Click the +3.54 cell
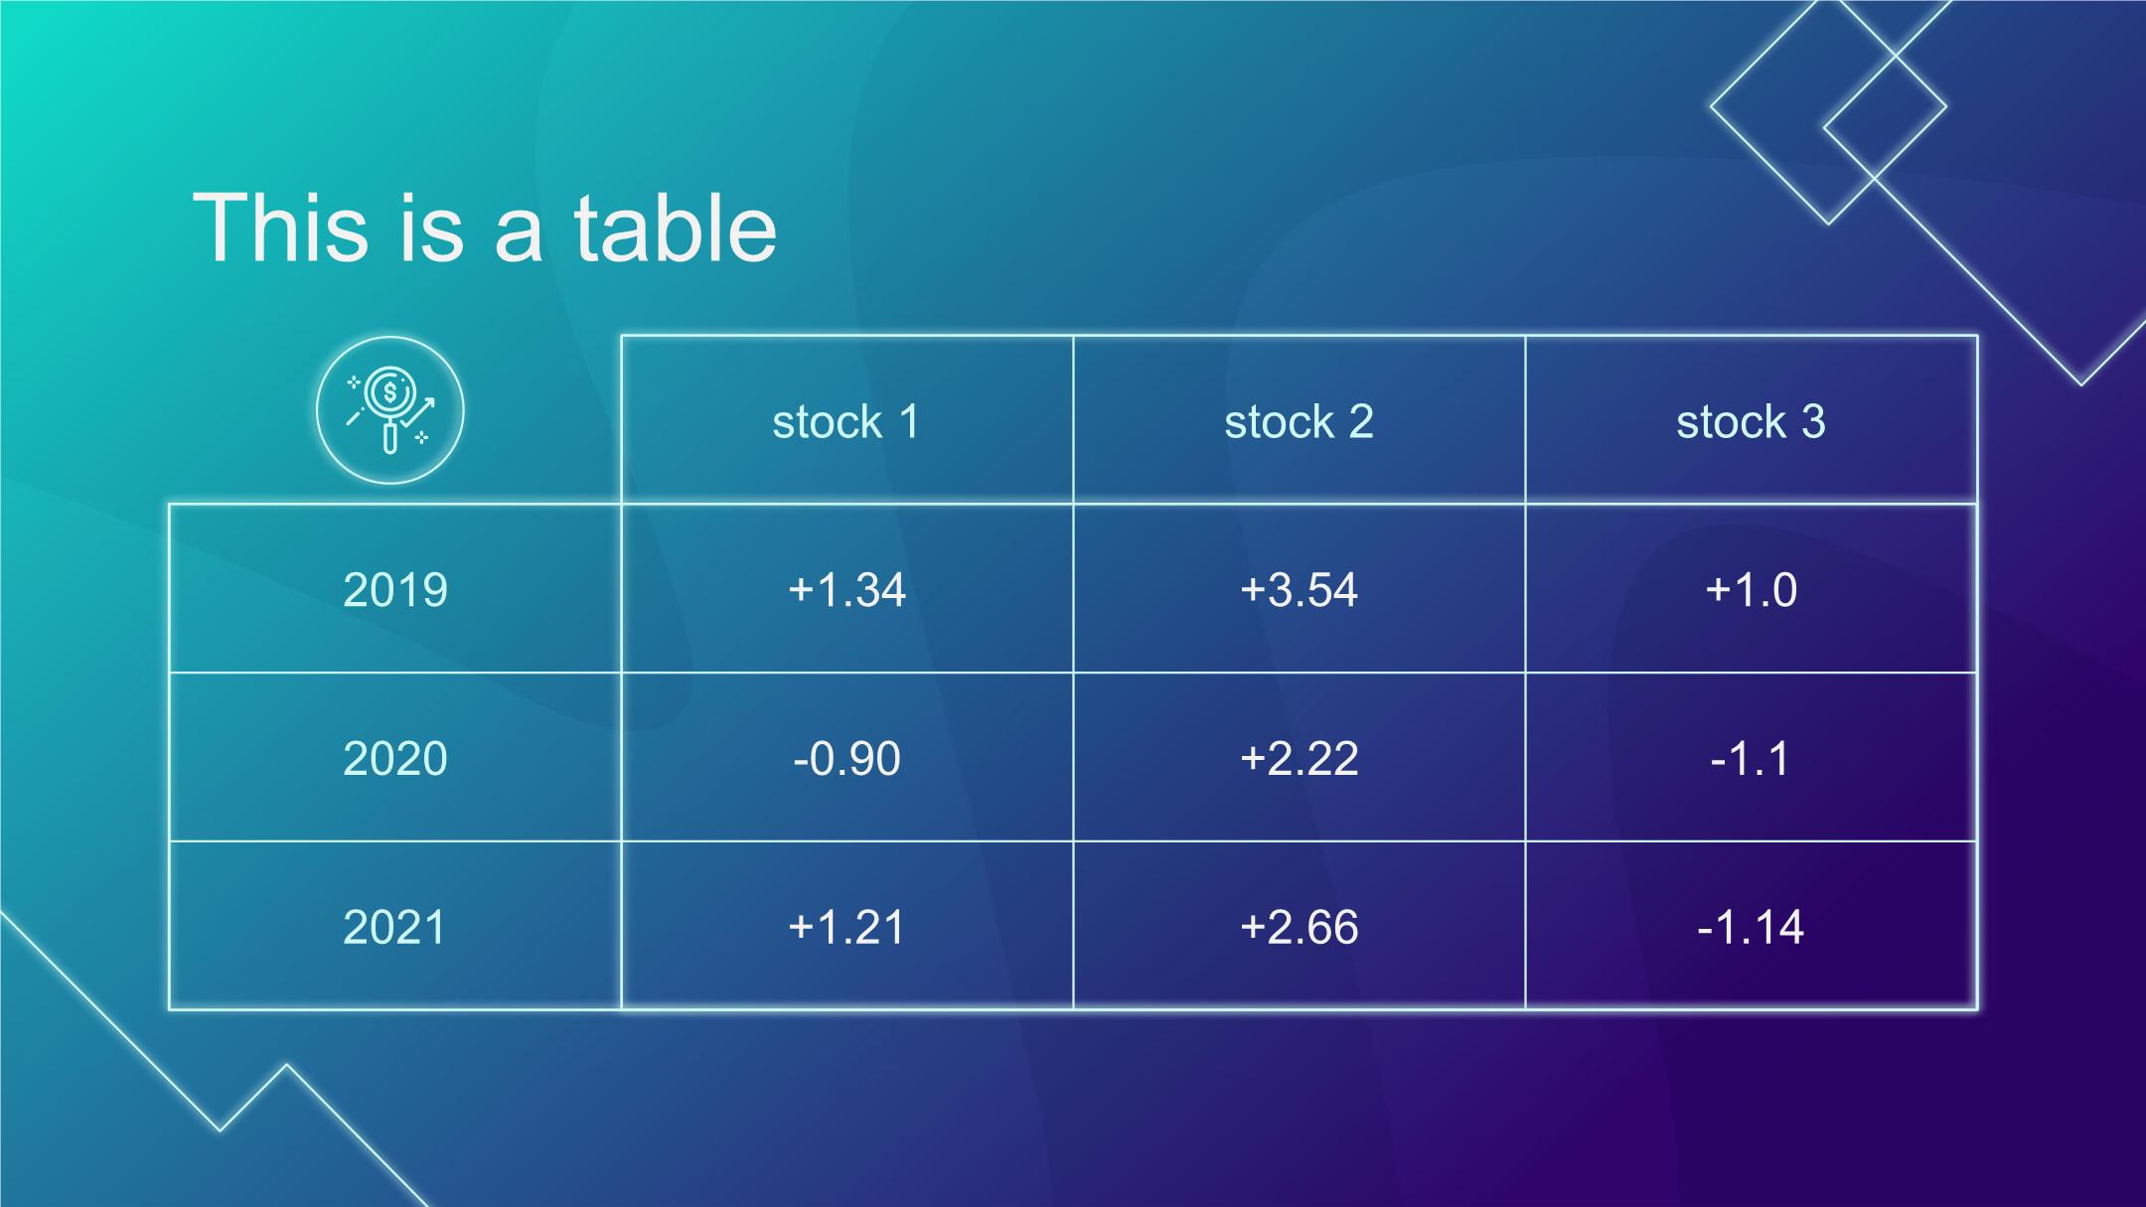This screenshot has width=2146, height=1207. tap(1299, 589)
